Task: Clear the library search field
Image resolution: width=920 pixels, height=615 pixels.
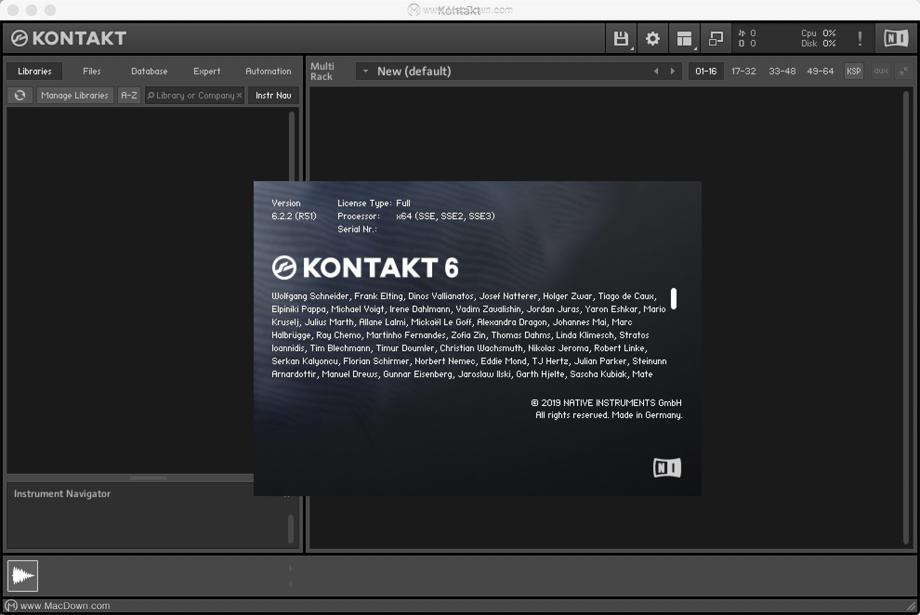Action: 239,95
